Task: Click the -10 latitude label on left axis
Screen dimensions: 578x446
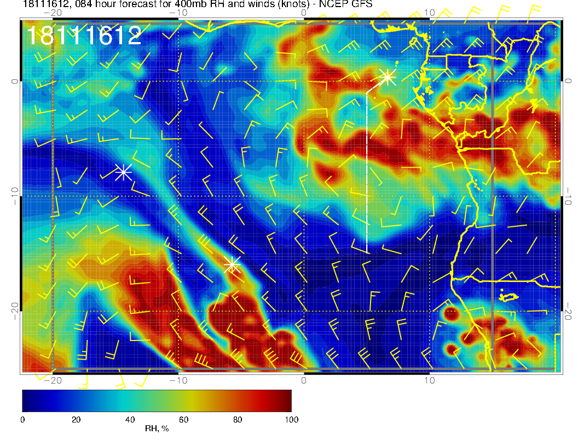Action: click(14, 196)
